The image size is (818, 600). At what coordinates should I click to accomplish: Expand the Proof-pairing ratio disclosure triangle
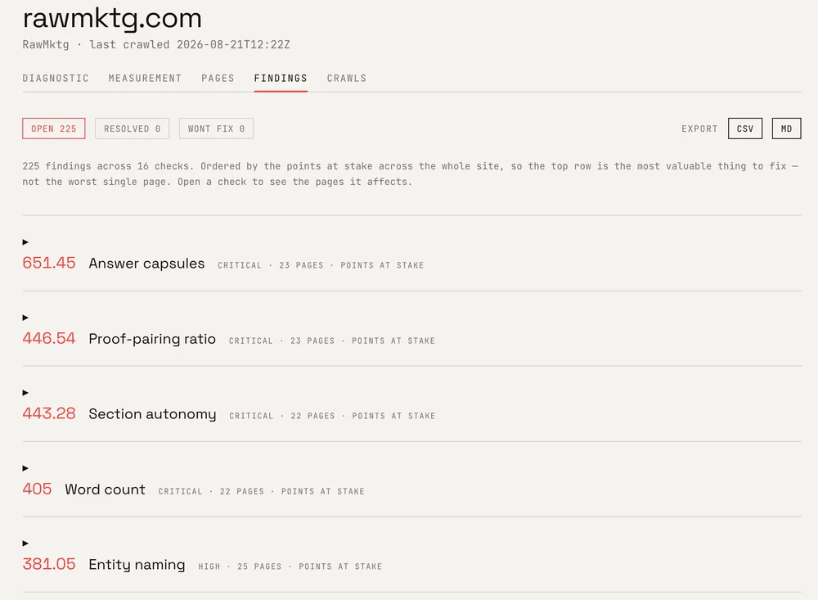click(x=25, y=318)
